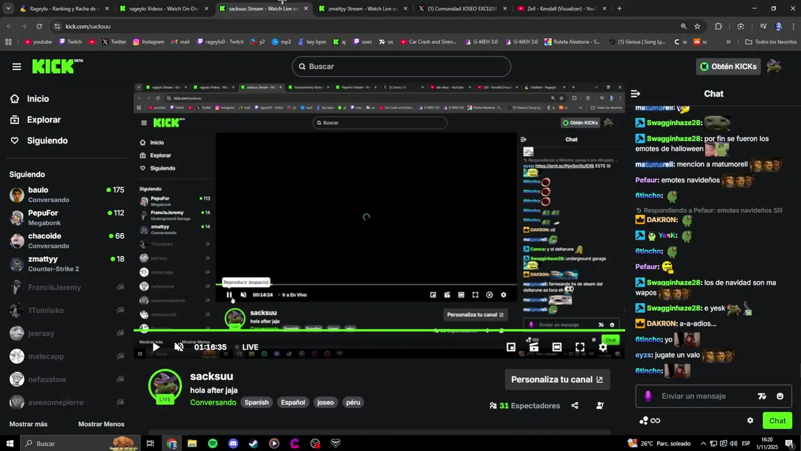Share the stream with the share icon

[575, 406]
